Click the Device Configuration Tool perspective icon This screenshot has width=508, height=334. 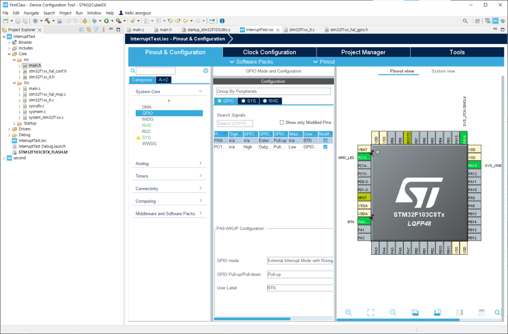click(x=495, y=20)
